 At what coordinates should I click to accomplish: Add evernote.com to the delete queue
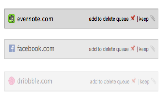click(109, 19)
